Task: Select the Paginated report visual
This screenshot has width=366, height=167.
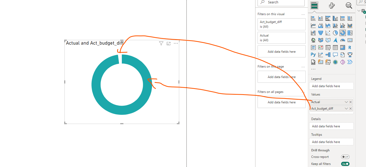Action: [313, 62]
